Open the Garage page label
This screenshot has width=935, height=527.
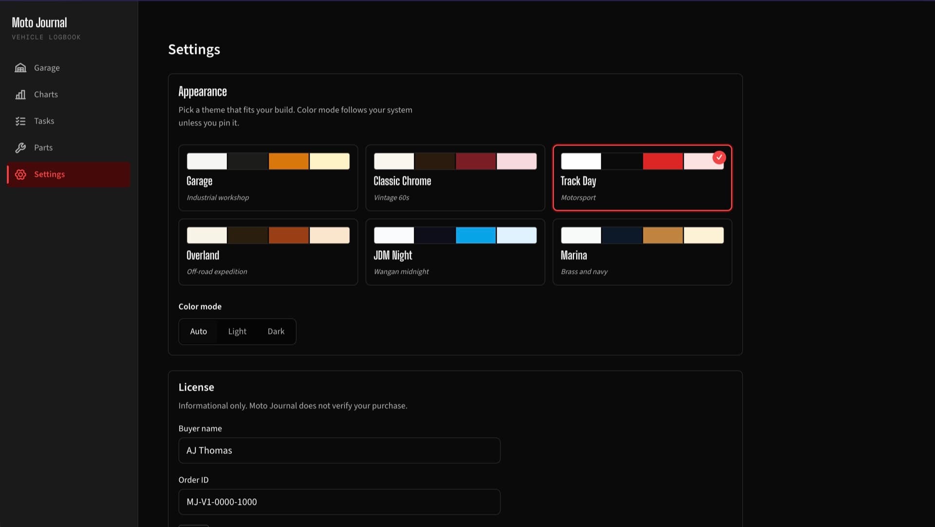click(47, 68)
